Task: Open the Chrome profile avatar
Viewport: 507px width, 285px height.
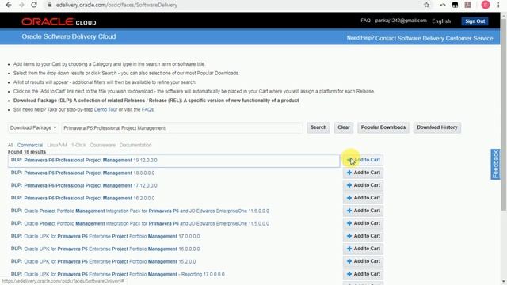Action: point(486,5)
